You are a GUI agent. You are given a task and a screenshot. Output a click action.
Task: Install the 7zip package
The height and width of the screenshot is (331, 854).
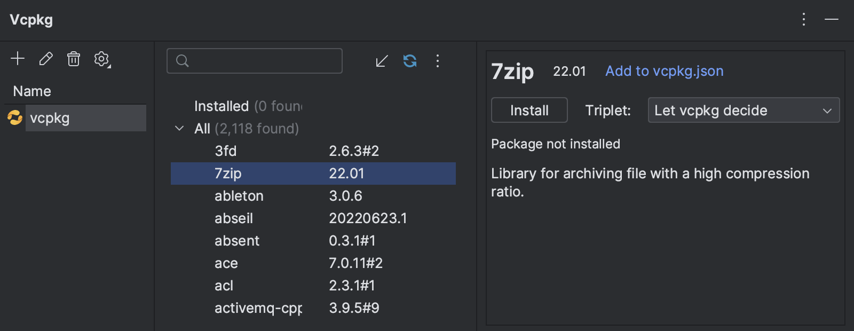coord(529,110)
